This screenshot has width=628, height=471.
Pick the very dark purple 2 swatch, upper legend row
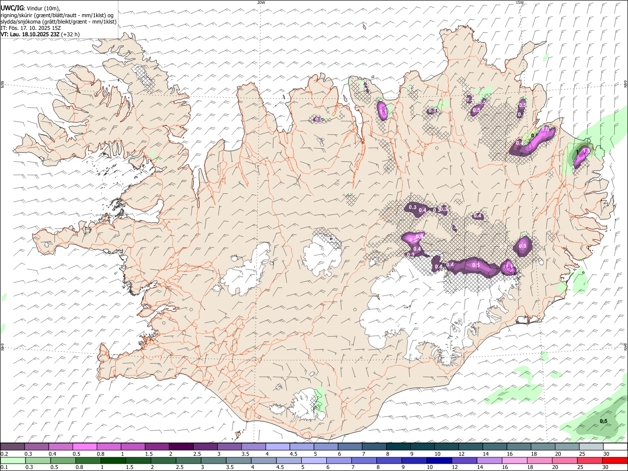(x=181, y=446)
